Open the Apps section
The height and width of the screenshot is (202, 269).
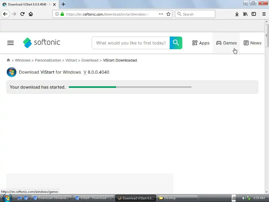click(x=201, y=43)
